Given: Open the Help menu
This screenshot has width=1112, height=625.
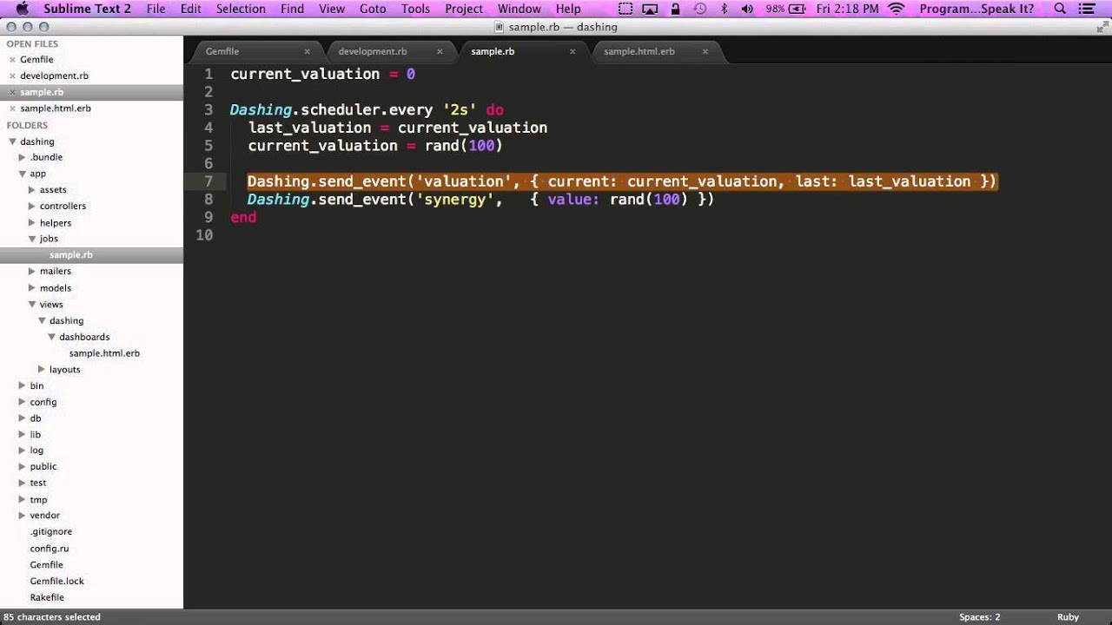Looking at the screenshot, I should tap(568, 9).
